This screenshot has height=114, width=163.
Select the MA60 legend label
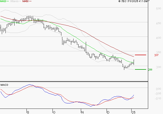point(25,1)
